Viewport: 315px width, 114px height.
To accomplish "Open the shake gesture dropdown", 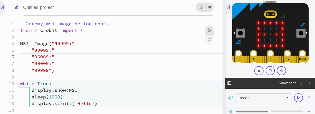I will pos(264,98).
